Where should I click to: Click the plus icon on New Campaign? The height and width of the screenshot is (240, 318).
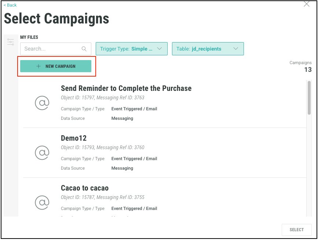coord(39,66)
